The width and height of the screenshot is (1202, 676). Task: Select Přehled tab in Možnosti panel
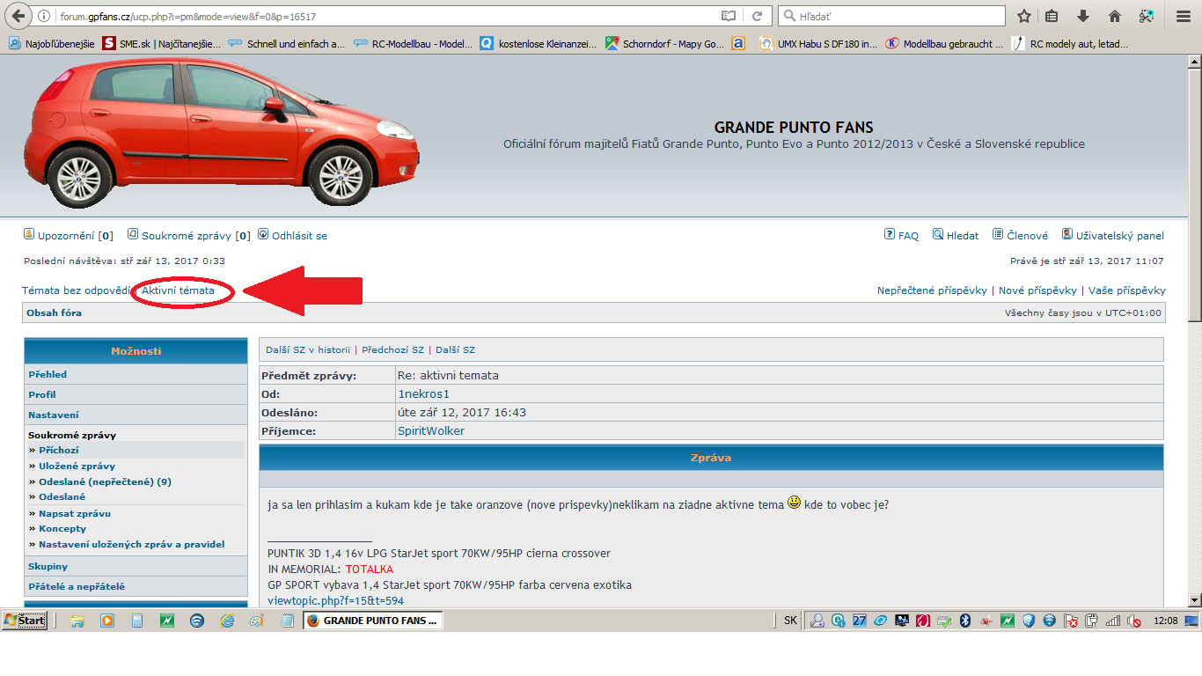point(136,374)
